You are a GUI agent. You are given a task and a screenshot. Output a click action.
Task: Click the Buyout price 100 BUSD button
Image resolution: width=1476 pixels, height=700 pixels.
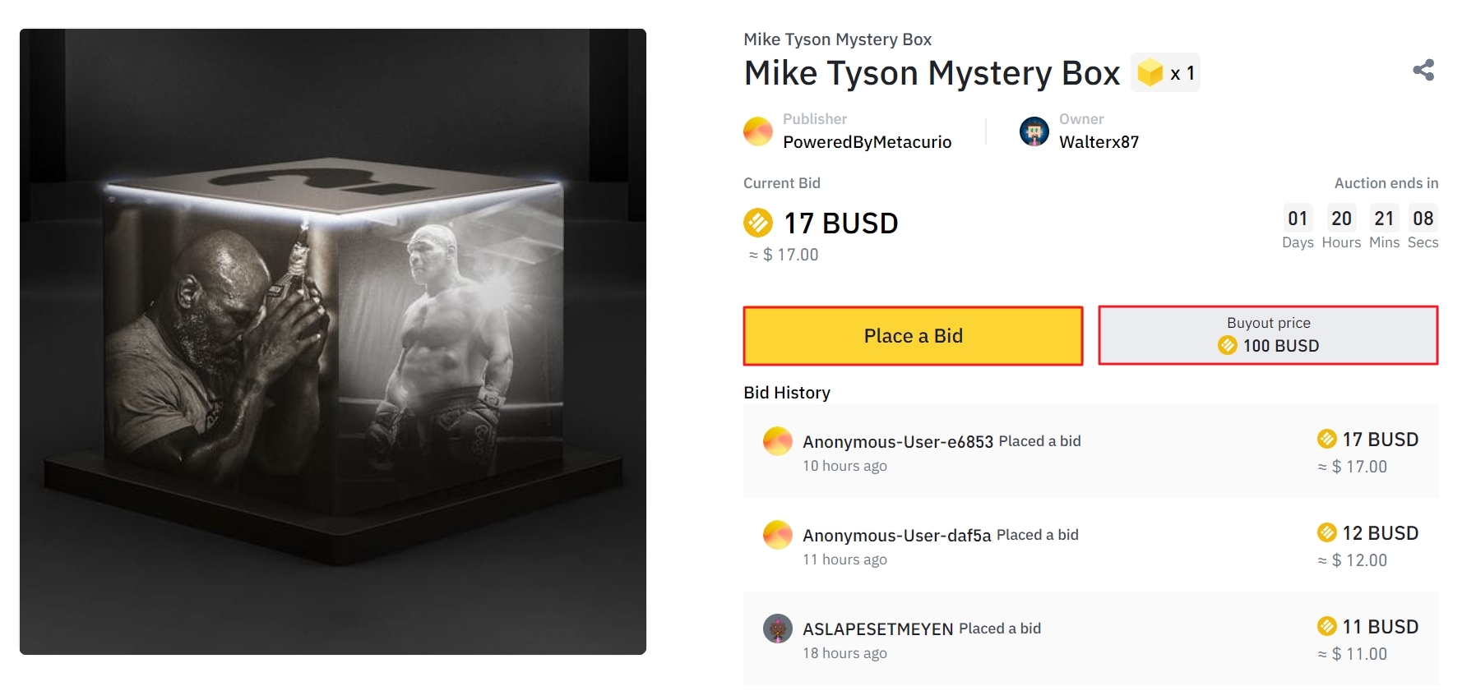(1268, 335)
